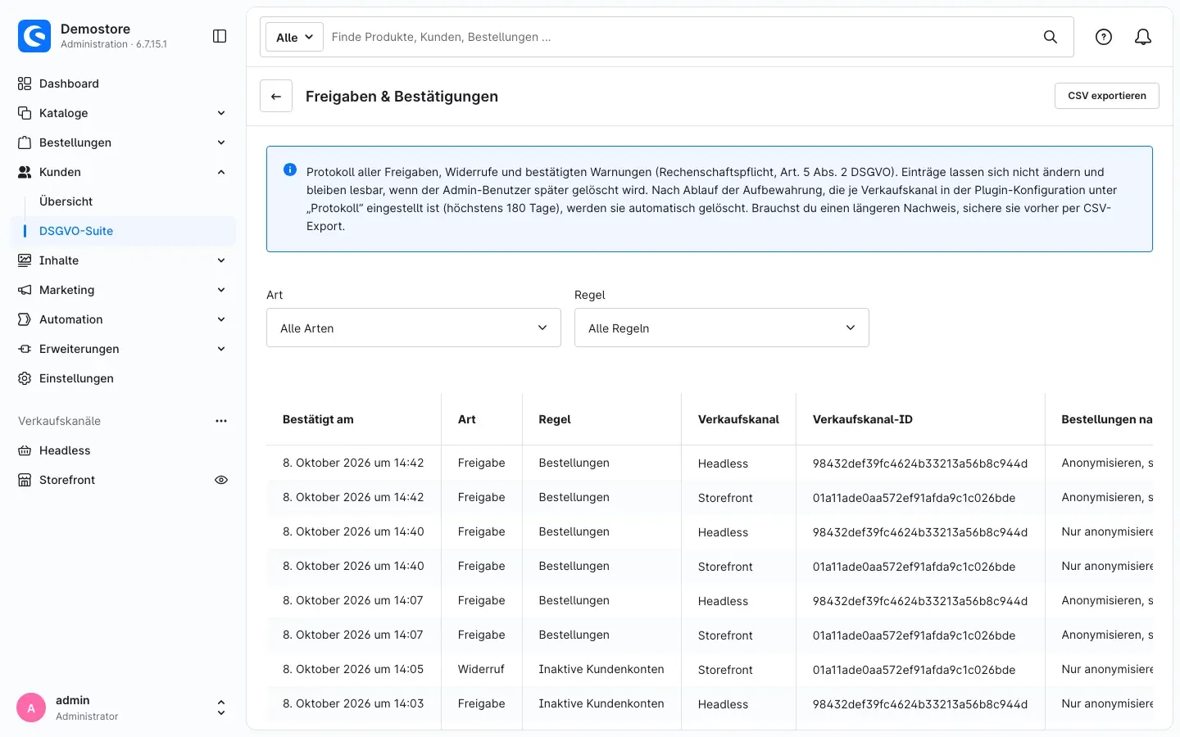Open the Regel filter dropdown
The width and height of the screenshot is (1180, 737).
click(722, 328)
